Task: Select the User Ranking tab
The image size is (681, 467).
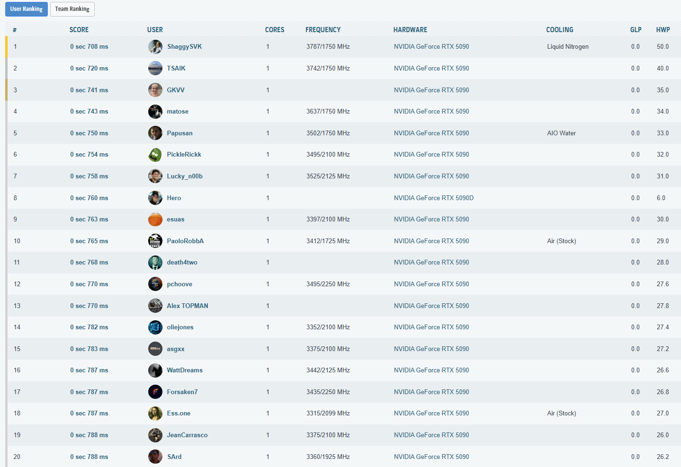Action: click(27, 9)
